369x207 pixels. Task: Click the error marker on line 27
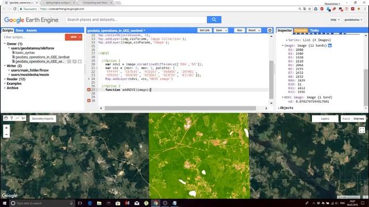89,90
